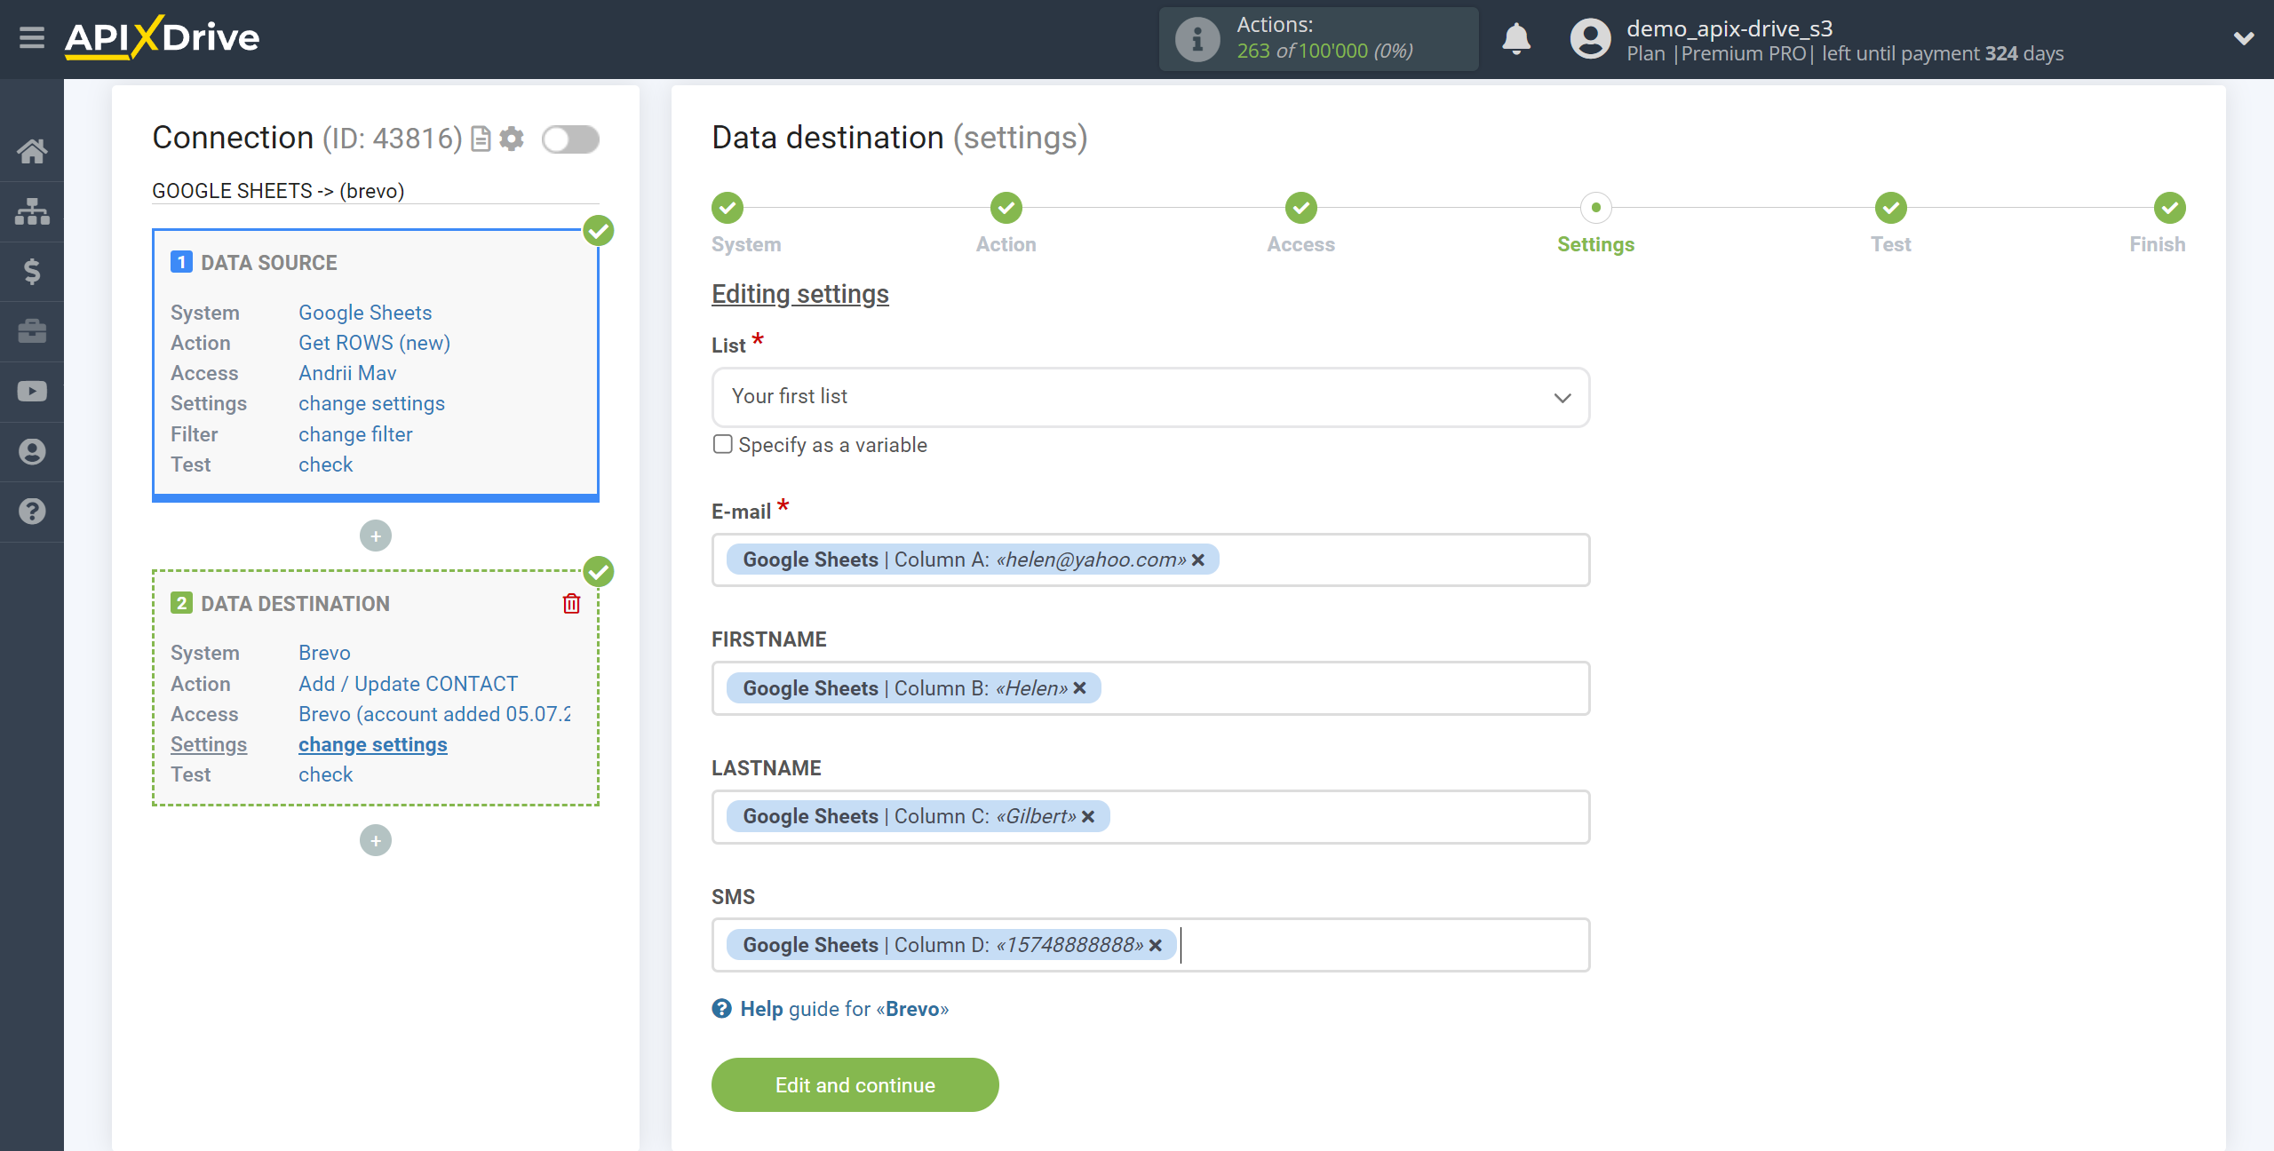This screenshot has width=2274, height=1151.
Task: Open the billing dollar sidebar icon
Action: [32, 271]
